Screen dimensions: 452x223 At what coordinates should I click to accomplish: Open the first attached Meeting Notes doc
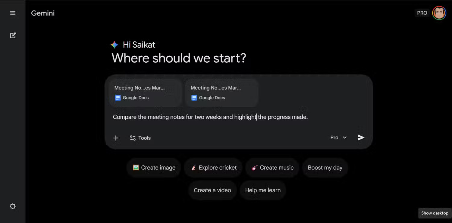(146, 93)
